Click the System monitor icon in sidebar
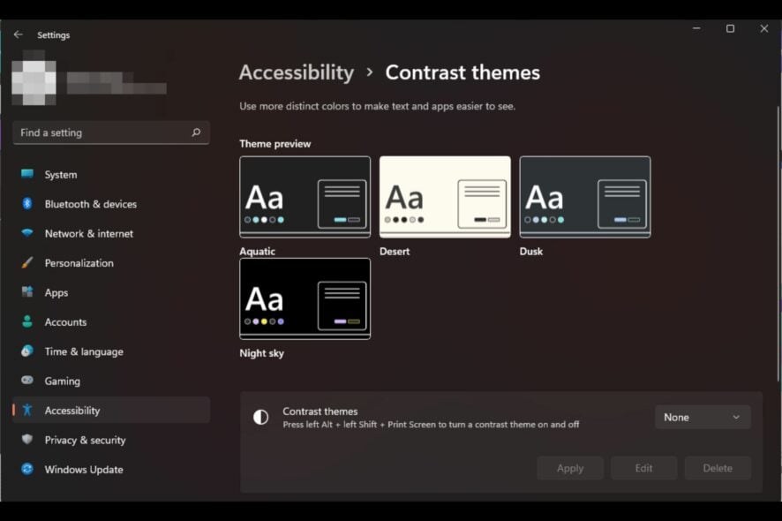 (27, 175)
